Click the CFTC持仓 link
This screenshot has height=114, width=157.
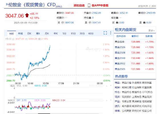[147, 92]
